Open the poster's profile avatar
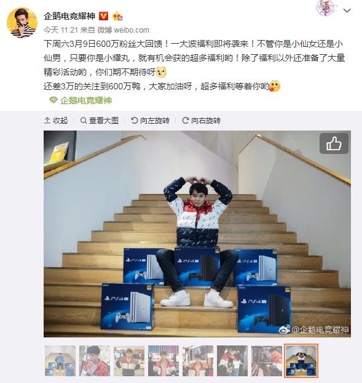 [x=22, y=23]
